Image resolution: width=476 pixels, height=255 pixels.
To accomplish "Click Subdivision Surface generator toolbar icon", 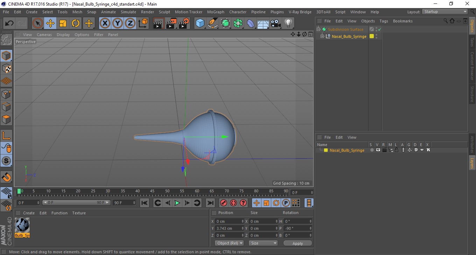I will point(226,23).
